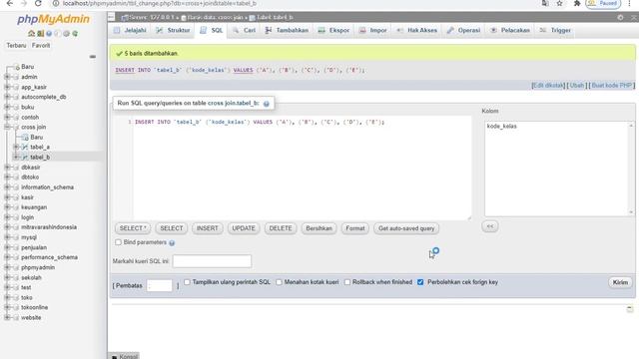The width and height of the screenshot is (639, 359).
Task: Click the help icon next to Bind parameters
Action: coord(172,243)
